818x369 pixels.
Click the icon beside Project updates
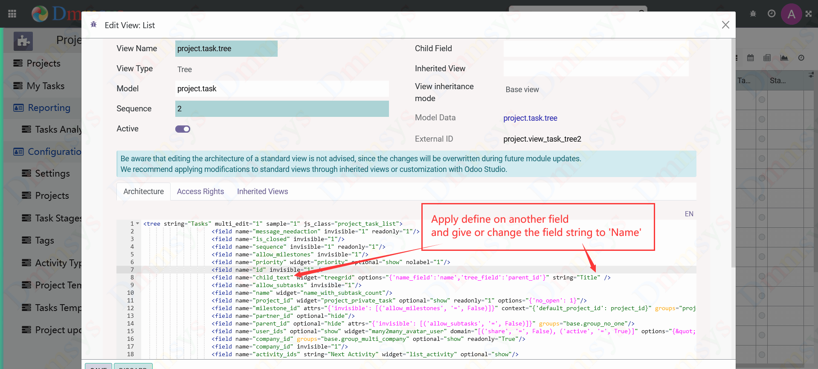(x=26, y=330)
